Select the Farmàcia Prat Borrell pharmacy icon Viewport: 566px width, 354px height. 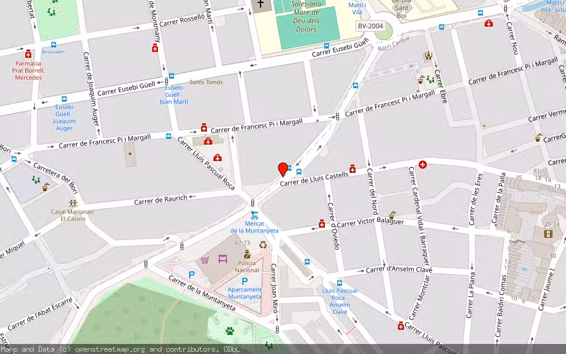pyautogui.click(x=28, y=54)
